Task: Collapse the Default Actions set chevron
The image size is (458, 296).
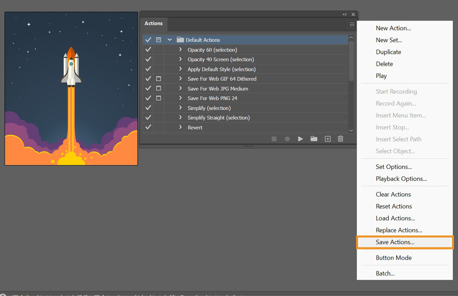Action: coord(169,40)
